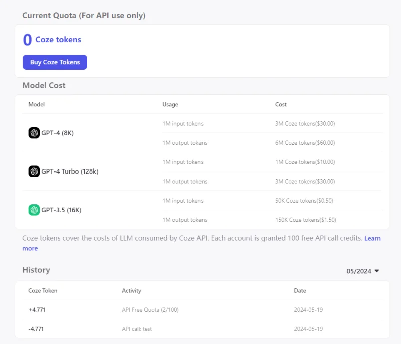Viewport: 401px width, 344px height.
Task: Click GPT-3.5 1M output tokens usage
Action: (184, 220)
